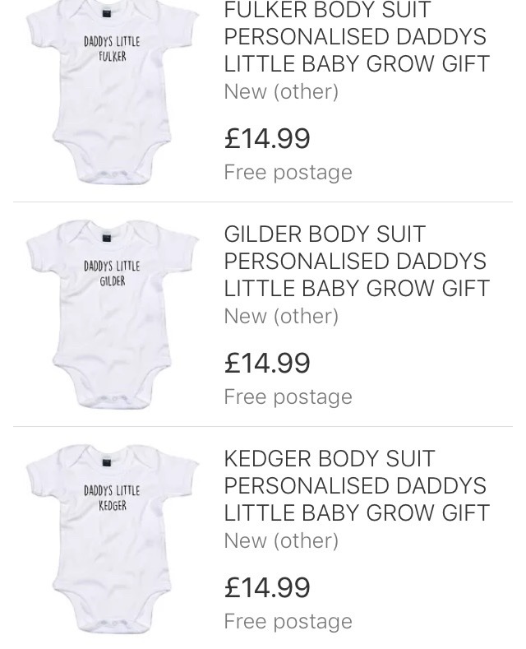This screenshot has width=526, height=649.
Task: Click the "Daddys Little Fulker" print text
Action: point(112,49)
